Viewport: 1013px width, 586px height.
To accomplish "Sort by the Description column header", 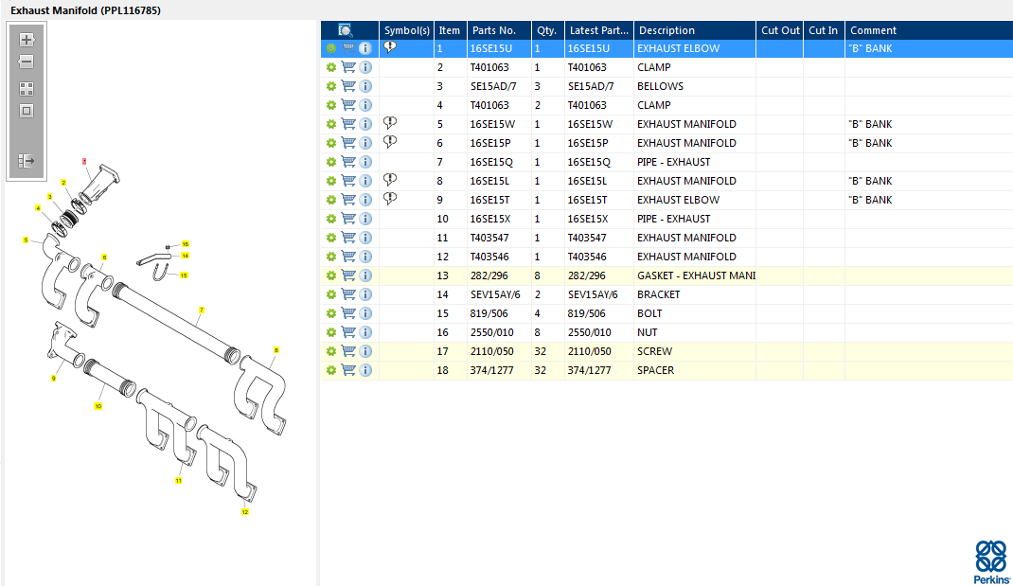I will [x=694, y=30].
